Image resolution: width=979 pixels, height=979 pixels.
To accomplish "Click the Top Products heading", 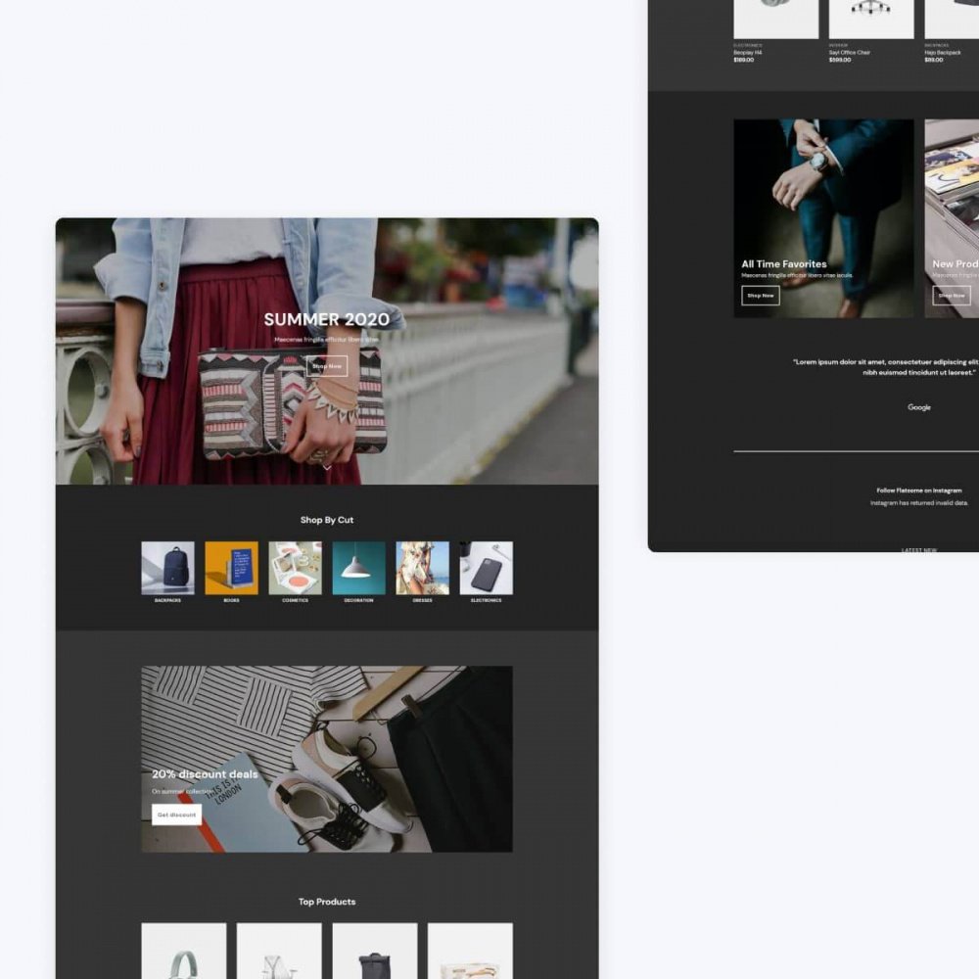I will point(327,902).
